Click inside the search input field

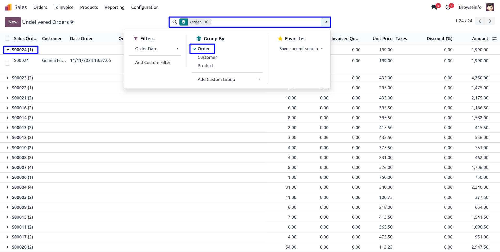pyautogui.click(x=266, y=22)
